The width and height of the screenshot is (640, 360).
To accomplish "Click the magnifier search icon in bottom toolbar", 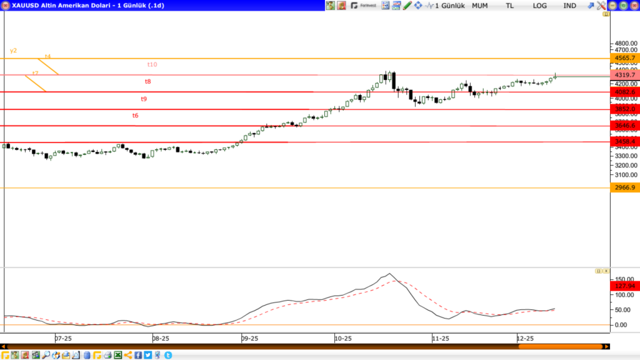I will pos(46,355).
